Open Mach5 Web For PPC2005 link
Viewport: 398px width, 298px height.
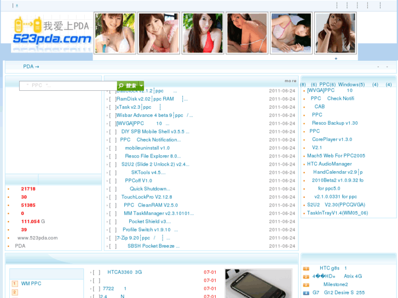click(x=336, y=156)
